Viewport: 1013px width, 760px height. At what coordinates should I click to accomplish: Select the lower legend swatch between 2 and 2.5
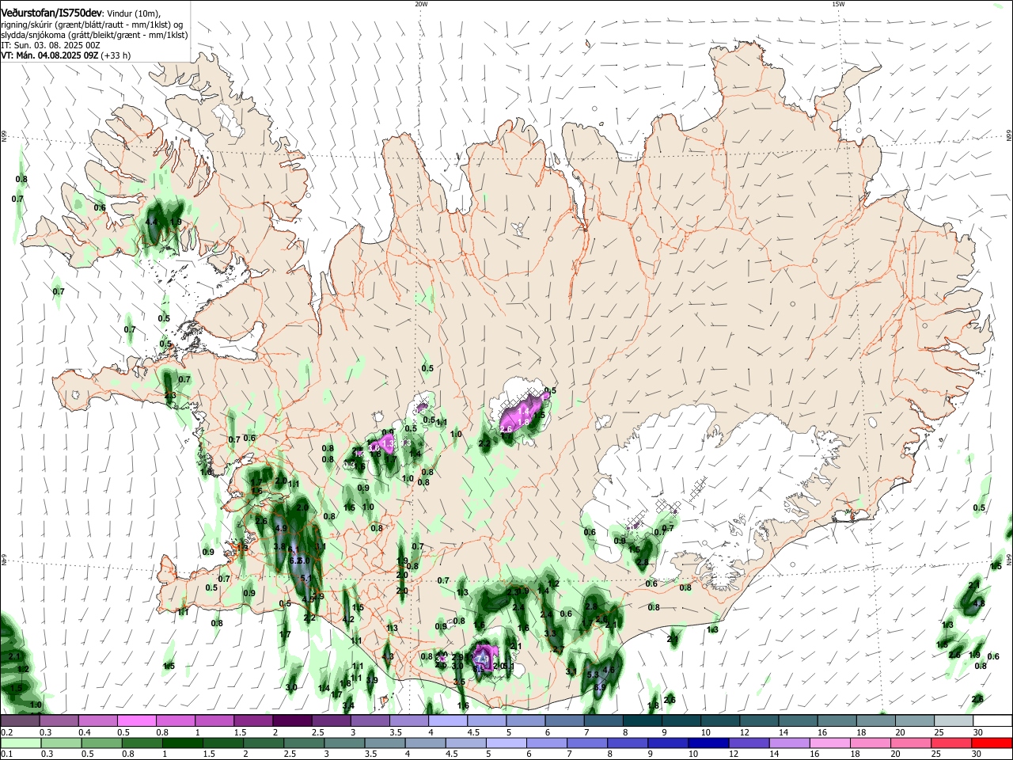[264, 743]
